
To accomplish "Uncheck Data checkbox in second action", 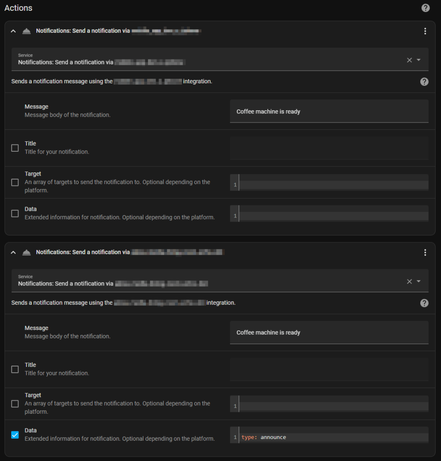I will 15,435.
